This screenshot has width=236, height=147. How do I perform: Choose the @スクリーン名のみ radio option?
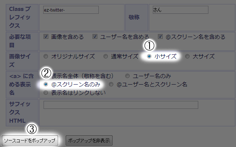click(x=46, y=84)
